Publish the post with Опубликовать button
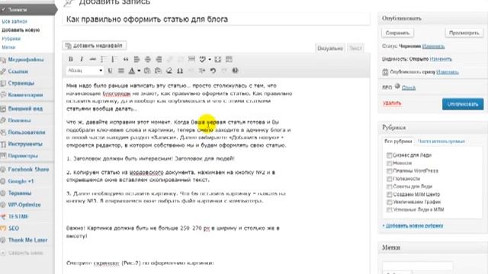 463,104
